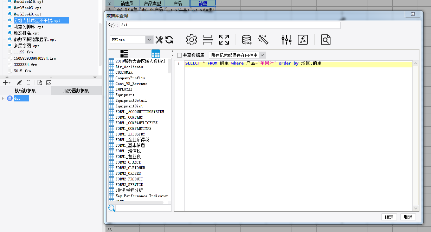The image size is (431, 232).
Task: Click the SQL editor vertical scrollbar
Action: tap(416, 136)
